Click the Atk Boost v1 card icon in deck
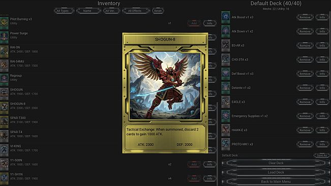 [226, 17]
